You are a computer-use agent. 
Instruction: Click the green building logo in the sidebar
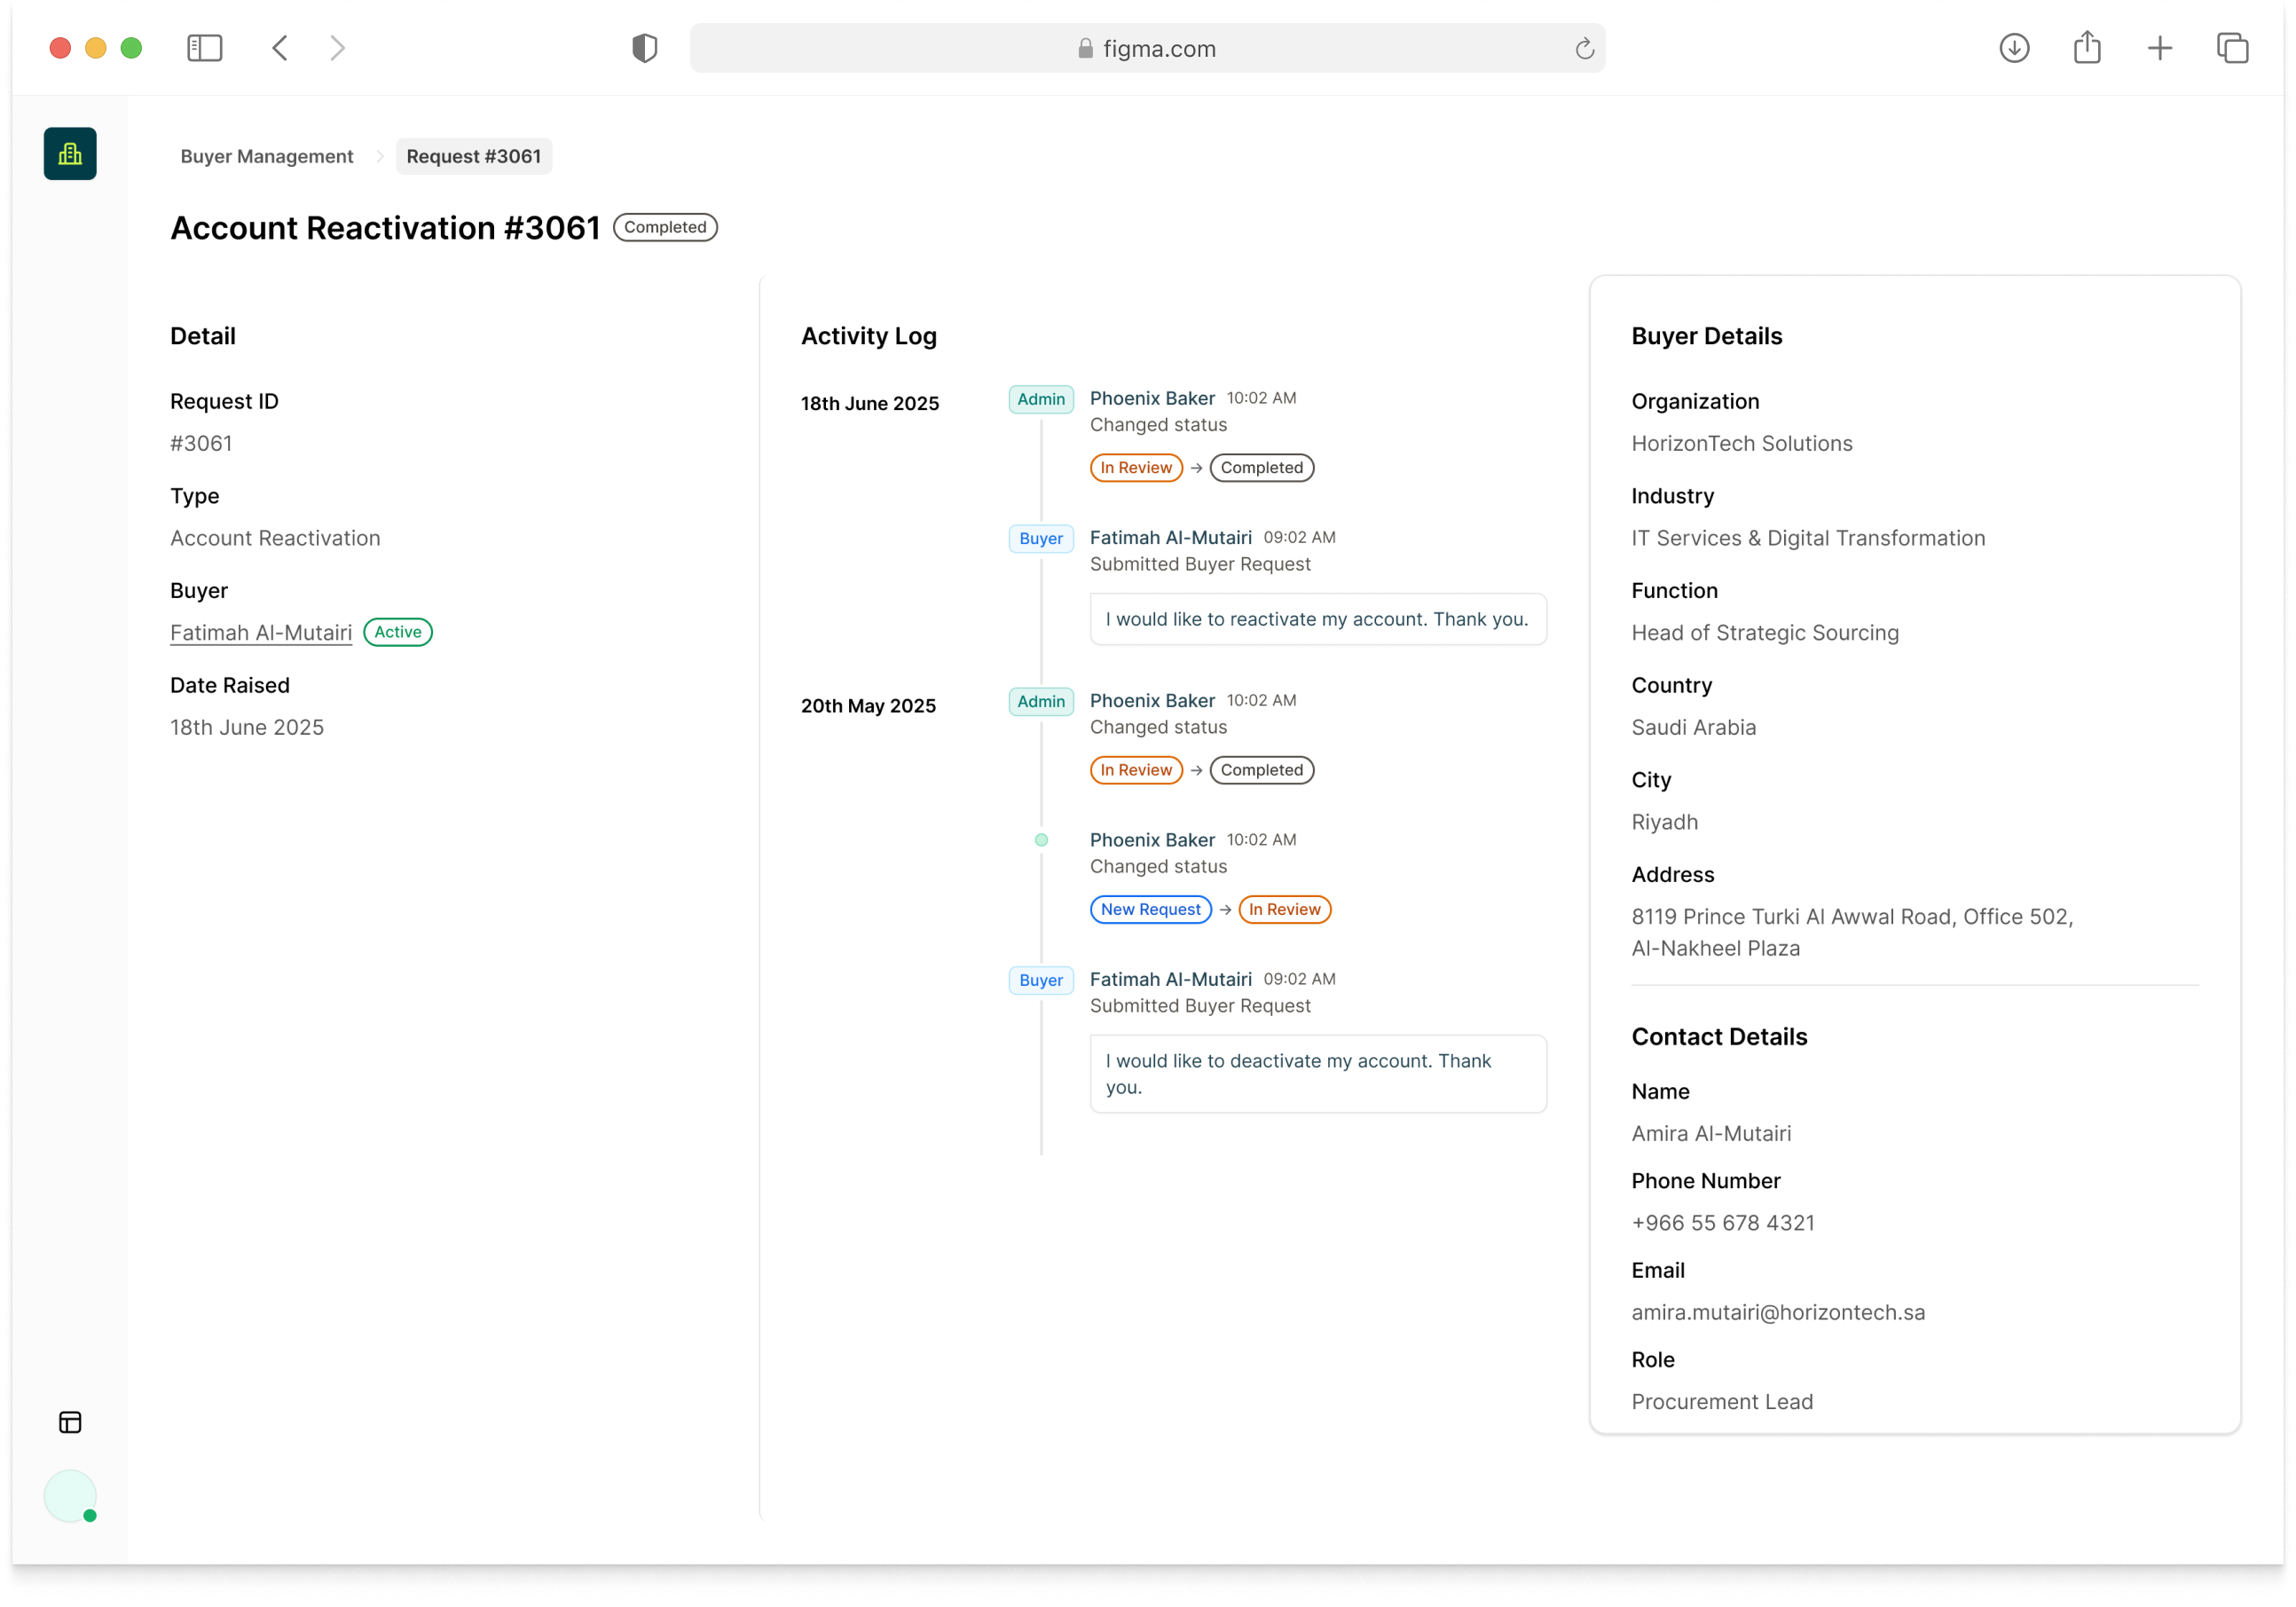click(69, 153)
